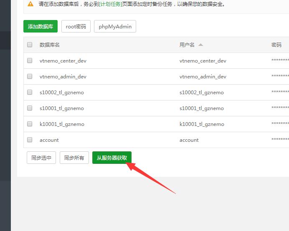Click the 同步选中 button
The width and height of the screenshot is (289, 231).
(41, 158)
